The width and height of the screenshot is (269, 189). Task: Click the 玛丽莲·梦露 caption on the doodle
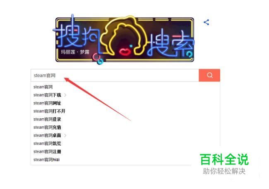click(75, 52)
